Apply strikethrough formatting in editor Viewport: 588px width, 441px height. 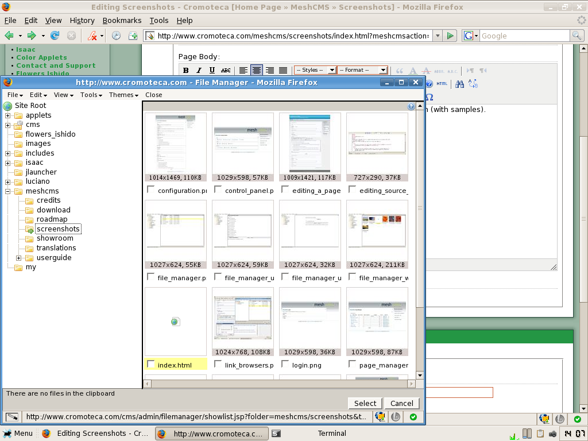(225, 70)
